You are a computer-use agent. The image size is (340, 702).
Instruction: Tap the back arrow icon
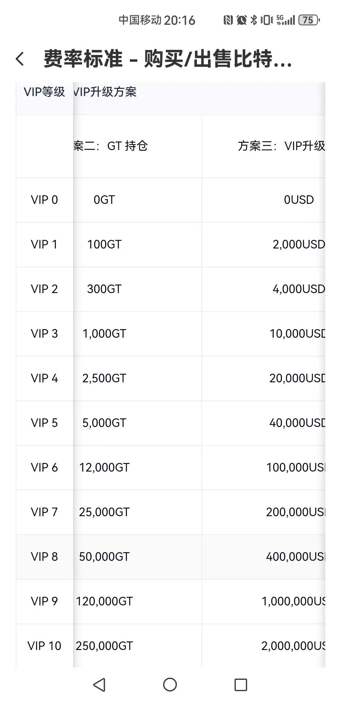pyautogui.click(x=19, y=59)
